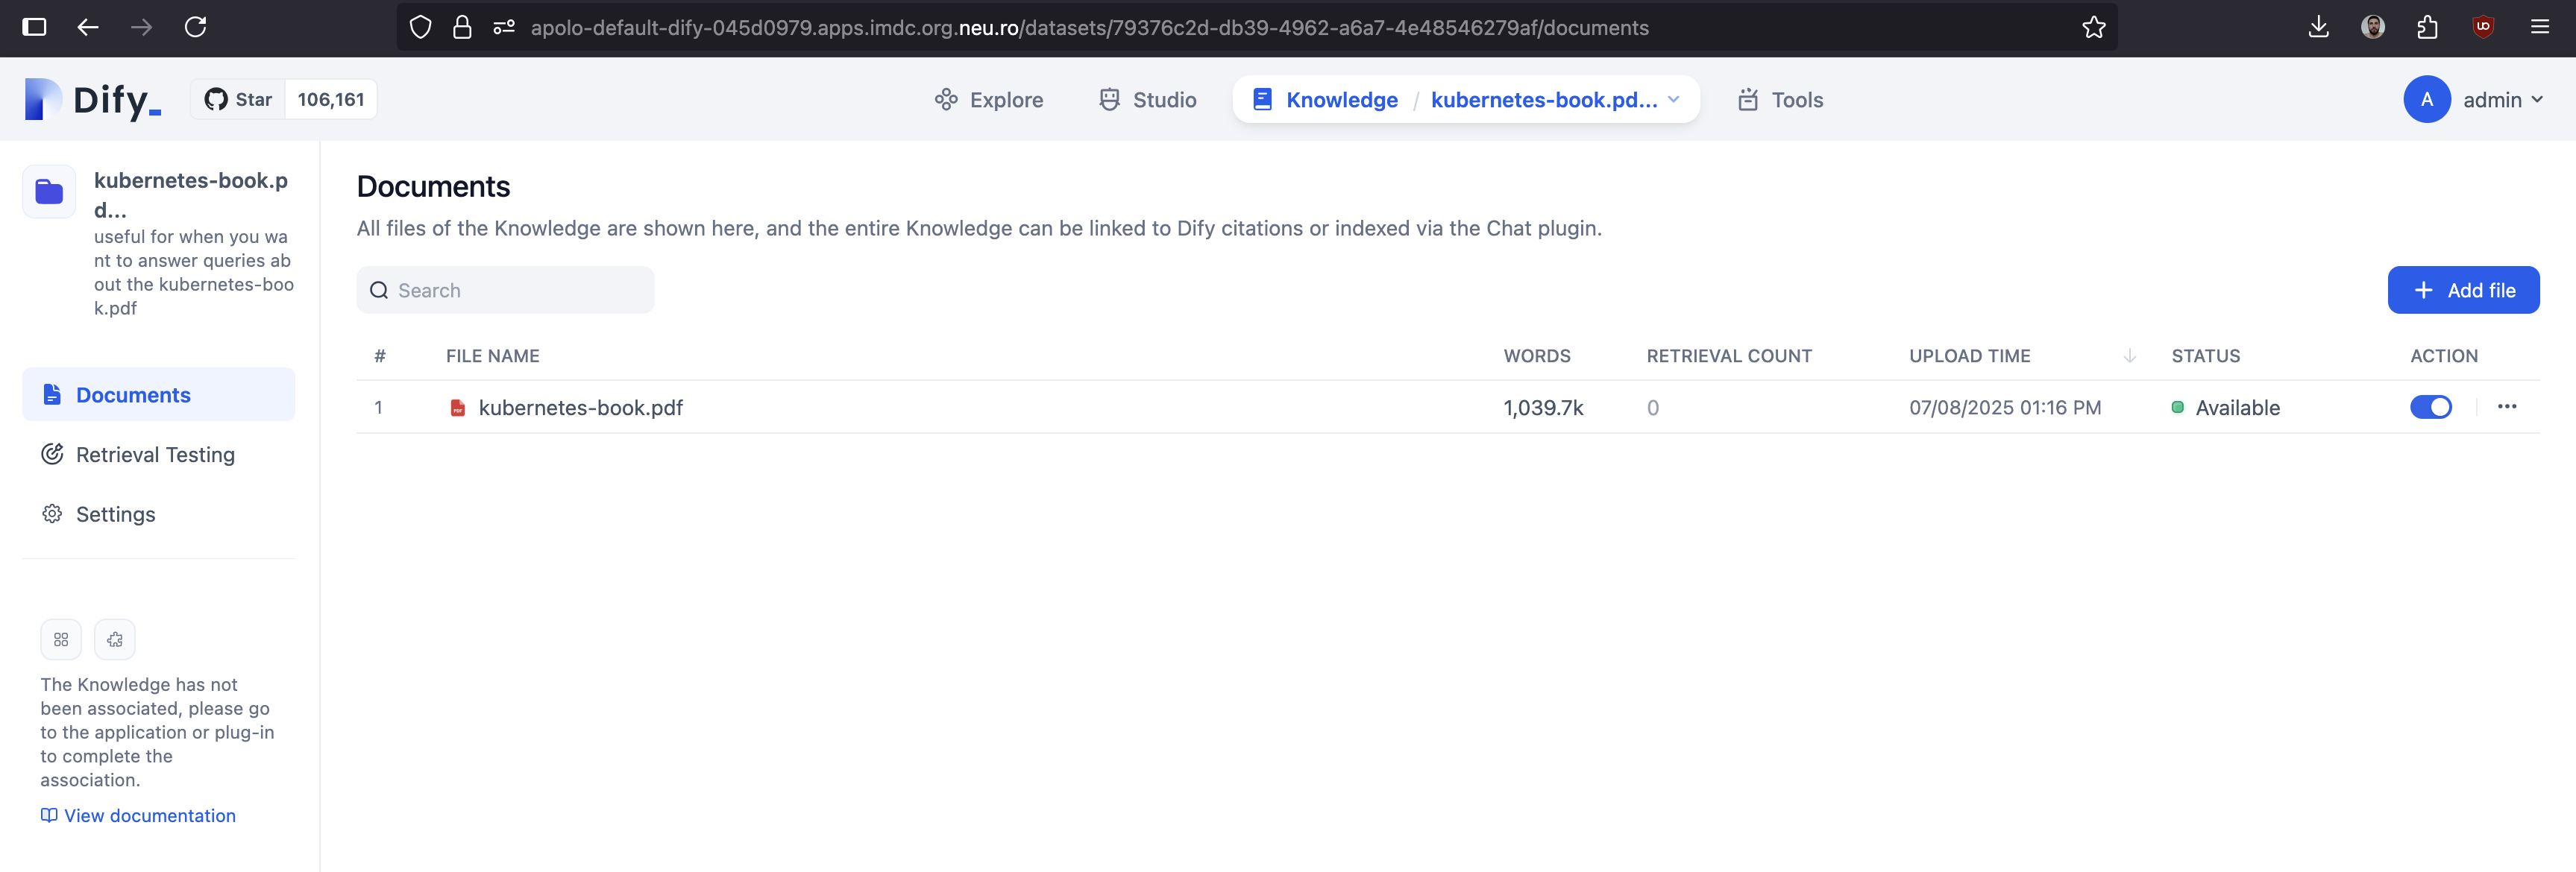Open Retrieval Testing in sidebar
2576x872 pixels.
click(x=155, y=455)
